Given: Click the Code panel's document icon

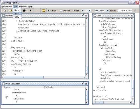Looking at the screenshot, I should click(95, 16).
